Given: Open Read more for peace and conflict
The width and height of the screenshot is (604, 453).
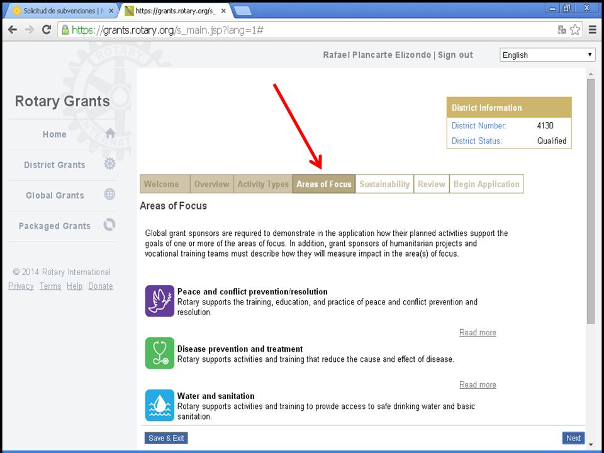Looking at the screenshot, I should coord(478,332).
